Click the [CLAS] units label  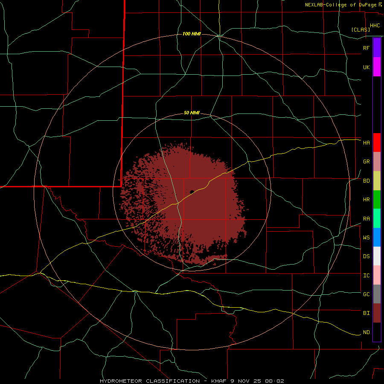361,29
